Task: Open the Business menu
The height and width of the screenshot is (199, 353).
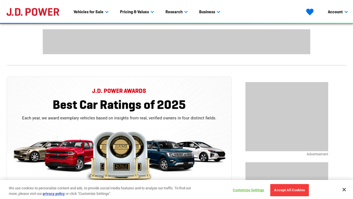Action: point(210,12)
